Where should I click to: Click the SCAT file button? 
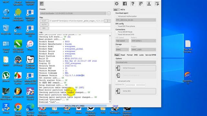pyautogui.click(x=44, y=21)
